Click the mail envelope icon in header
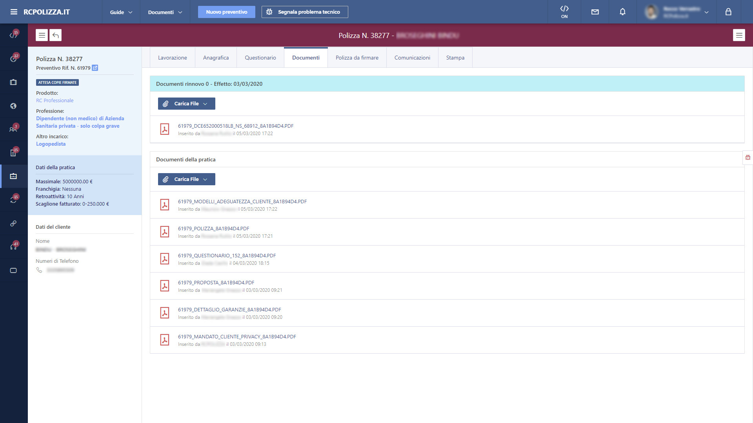 tap(595, 12)
